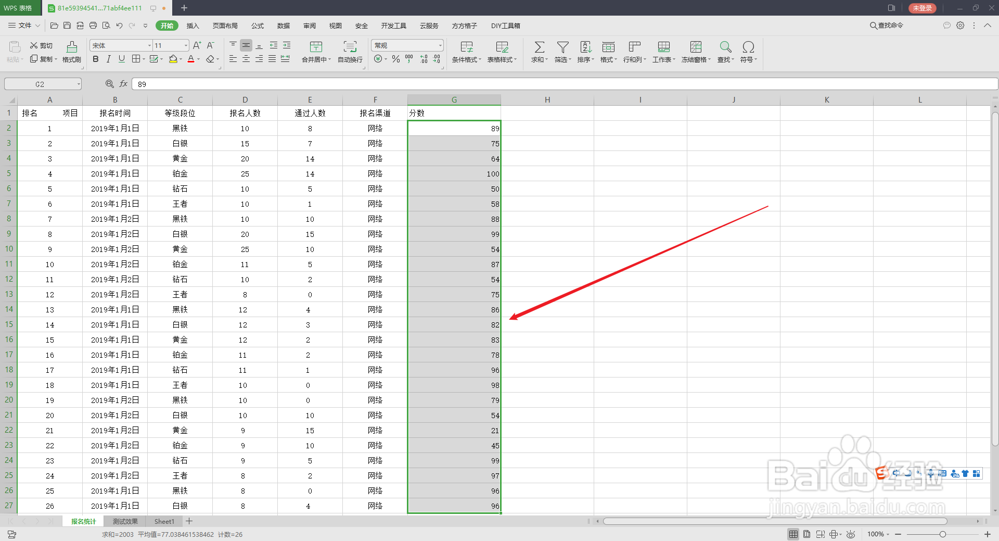Switch to page layout view
999x541 pixels.
[806, 534]
